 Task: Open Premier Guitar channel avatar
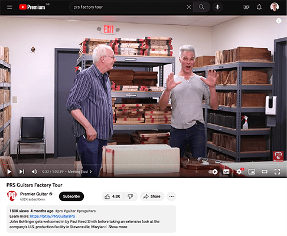[12, 196]
